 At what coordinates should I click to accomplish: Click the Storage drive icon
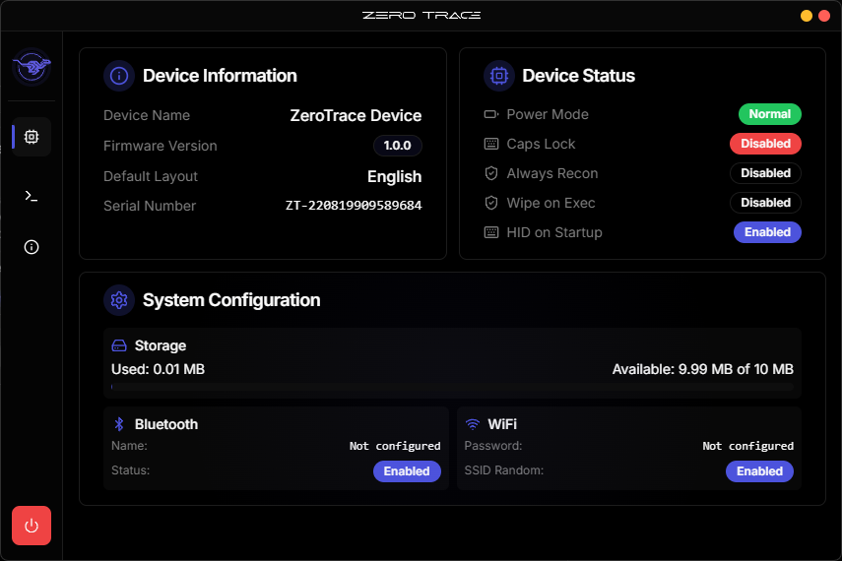click(119, 345)
